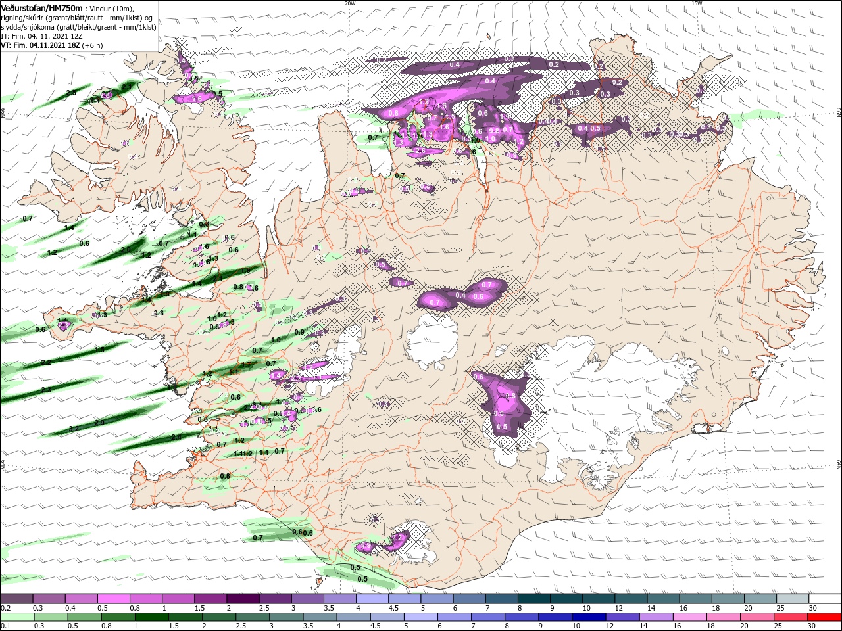Select the bright red 30 swatch in the lower scale

point(825,617)
